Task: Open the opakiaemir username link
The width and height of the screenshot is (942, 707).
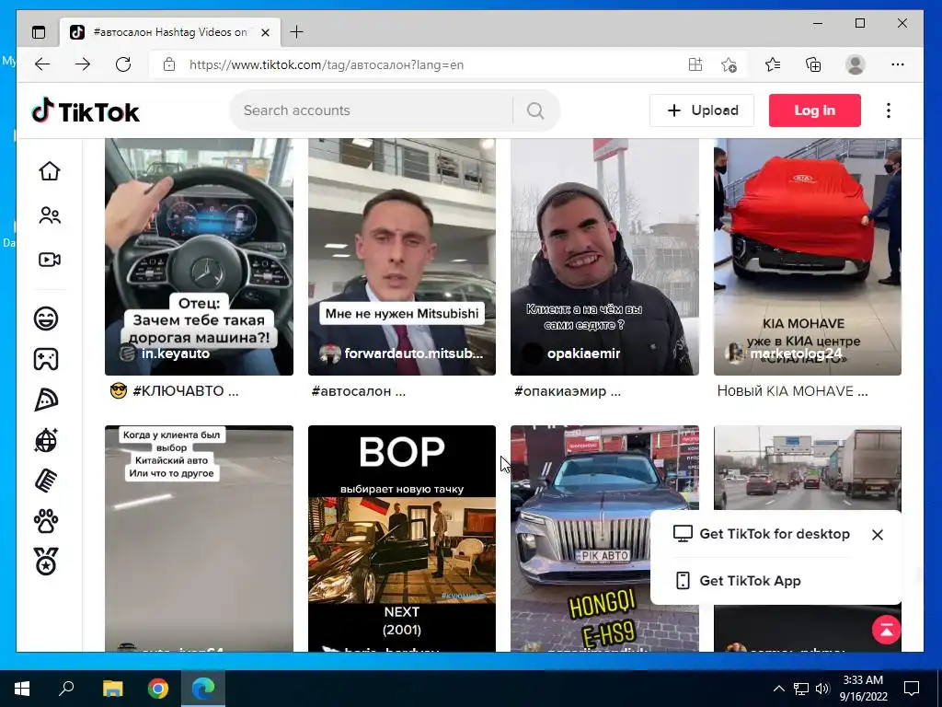Action: point(583,353)
